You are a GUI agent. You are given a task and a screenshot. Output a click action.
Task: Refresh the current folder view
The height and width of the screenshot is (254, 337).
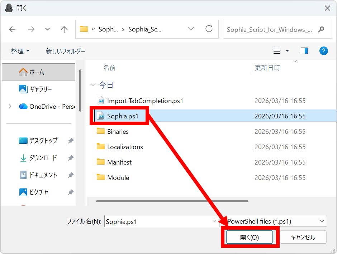[209, 29]
